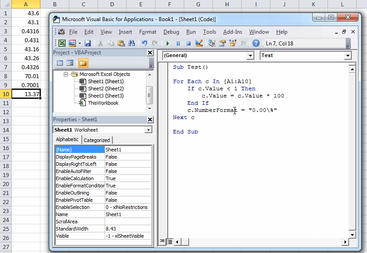Click the Break (pause) toolbar icon

pos(178,44)
